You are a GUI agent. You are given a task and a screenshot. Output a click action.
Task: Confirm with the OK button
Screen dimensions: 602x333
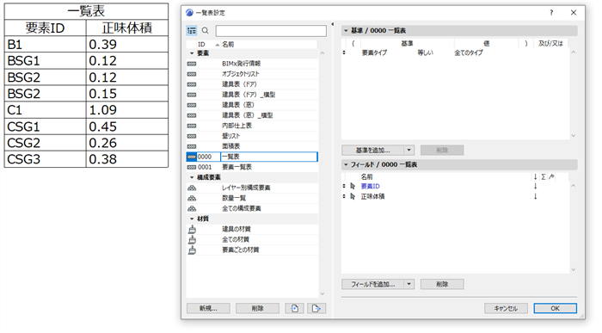tap(556, 308)
